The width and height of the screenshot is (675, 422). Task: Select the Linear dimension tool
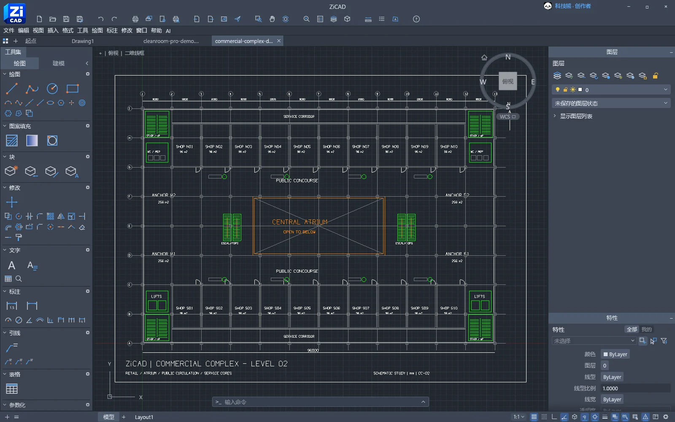(12, 306)
